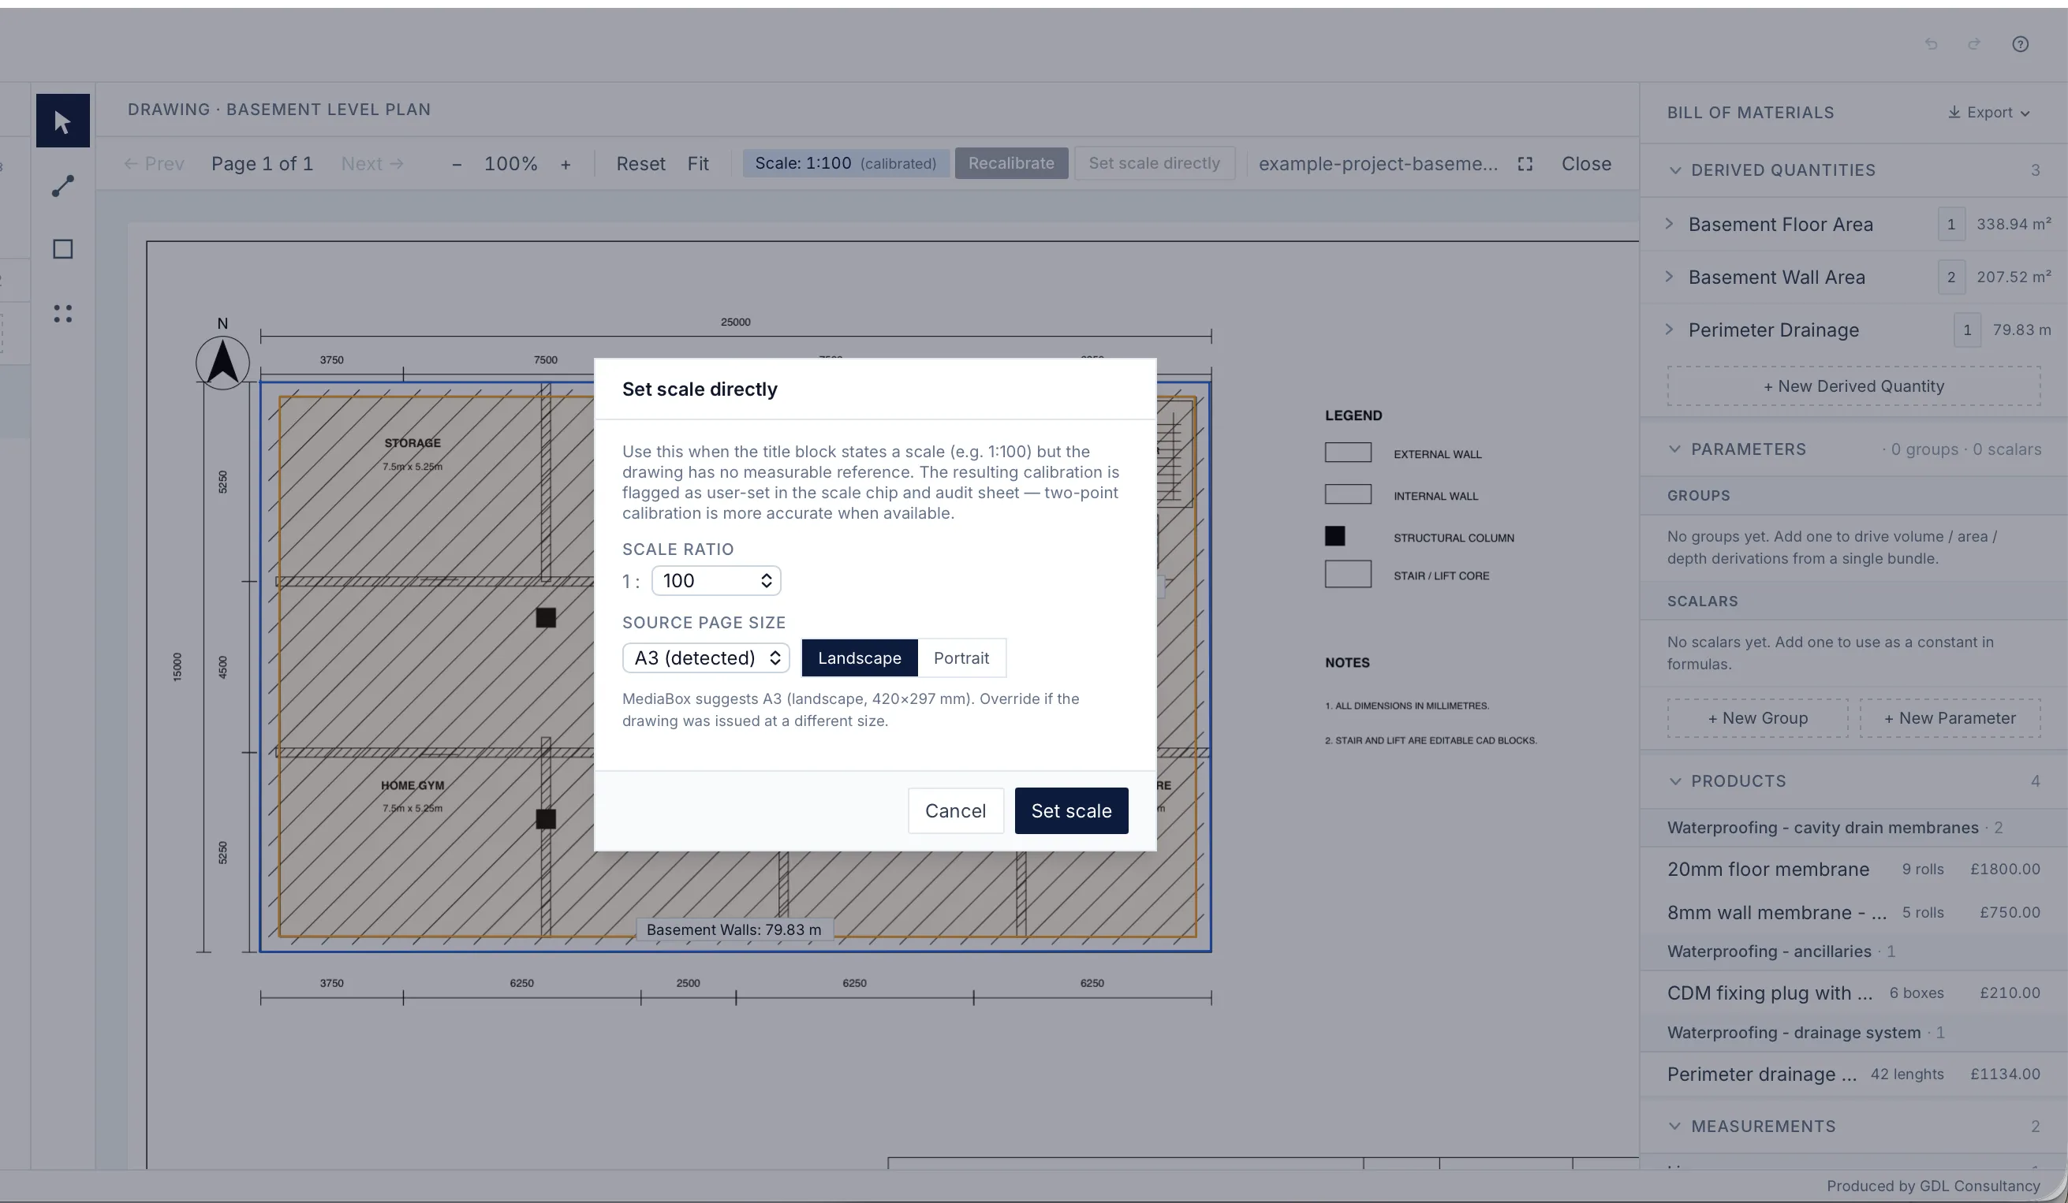Click the Page 1 of 1 indicator

pos(262,164)
